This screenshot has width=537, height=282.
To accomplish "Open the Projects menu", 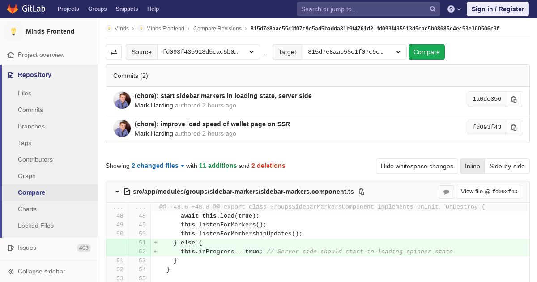I will pos(68,9).
